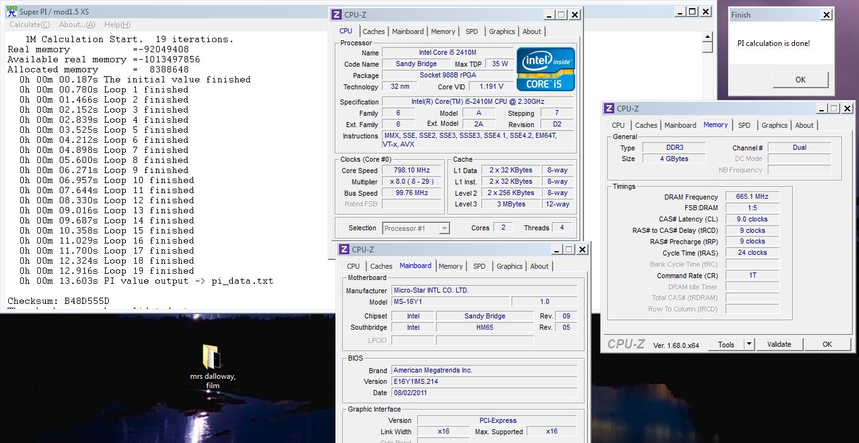Click the Bus Speed 99.76 MHz value

(412, 193)
